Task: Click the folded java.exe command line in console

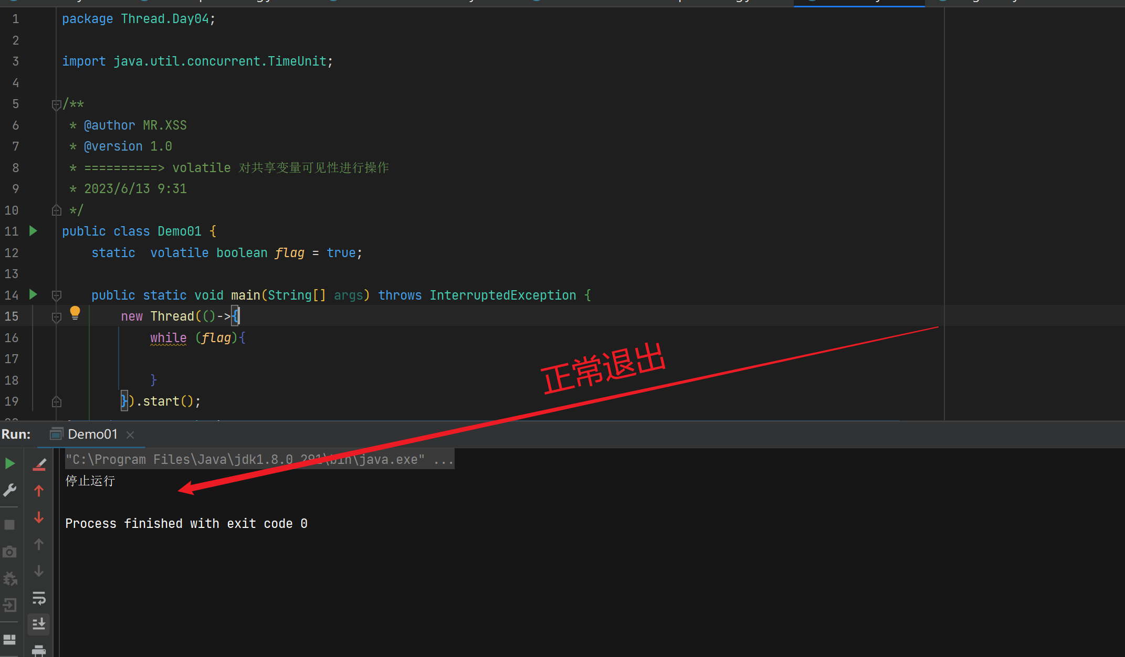Action: 259,460
